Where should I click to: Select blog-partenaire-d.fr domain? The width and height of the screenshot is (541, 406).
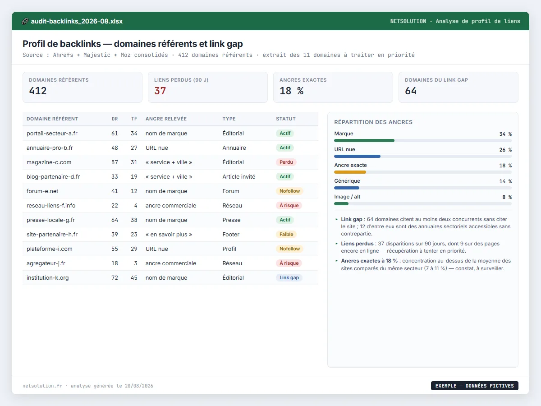pyautogui.click(x=53, y=177)
